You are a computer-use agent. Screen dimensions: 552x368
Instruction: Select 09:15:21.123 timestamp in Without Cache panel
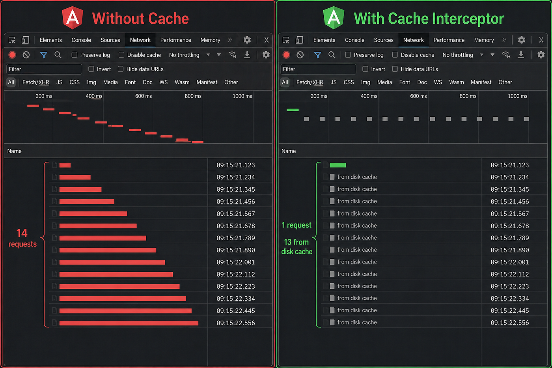pos(236,165)
